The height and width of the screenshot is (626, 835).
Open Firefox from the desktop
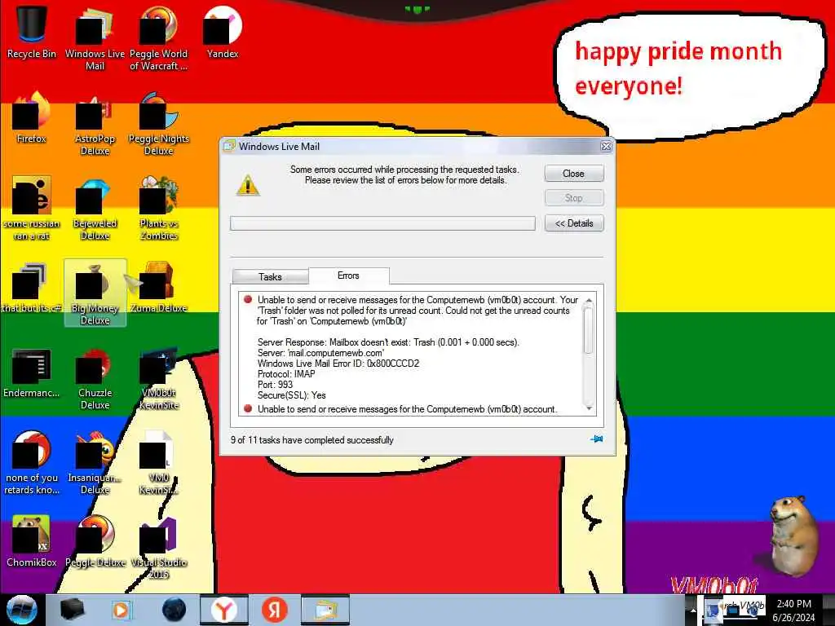click(x=32, y=117)
